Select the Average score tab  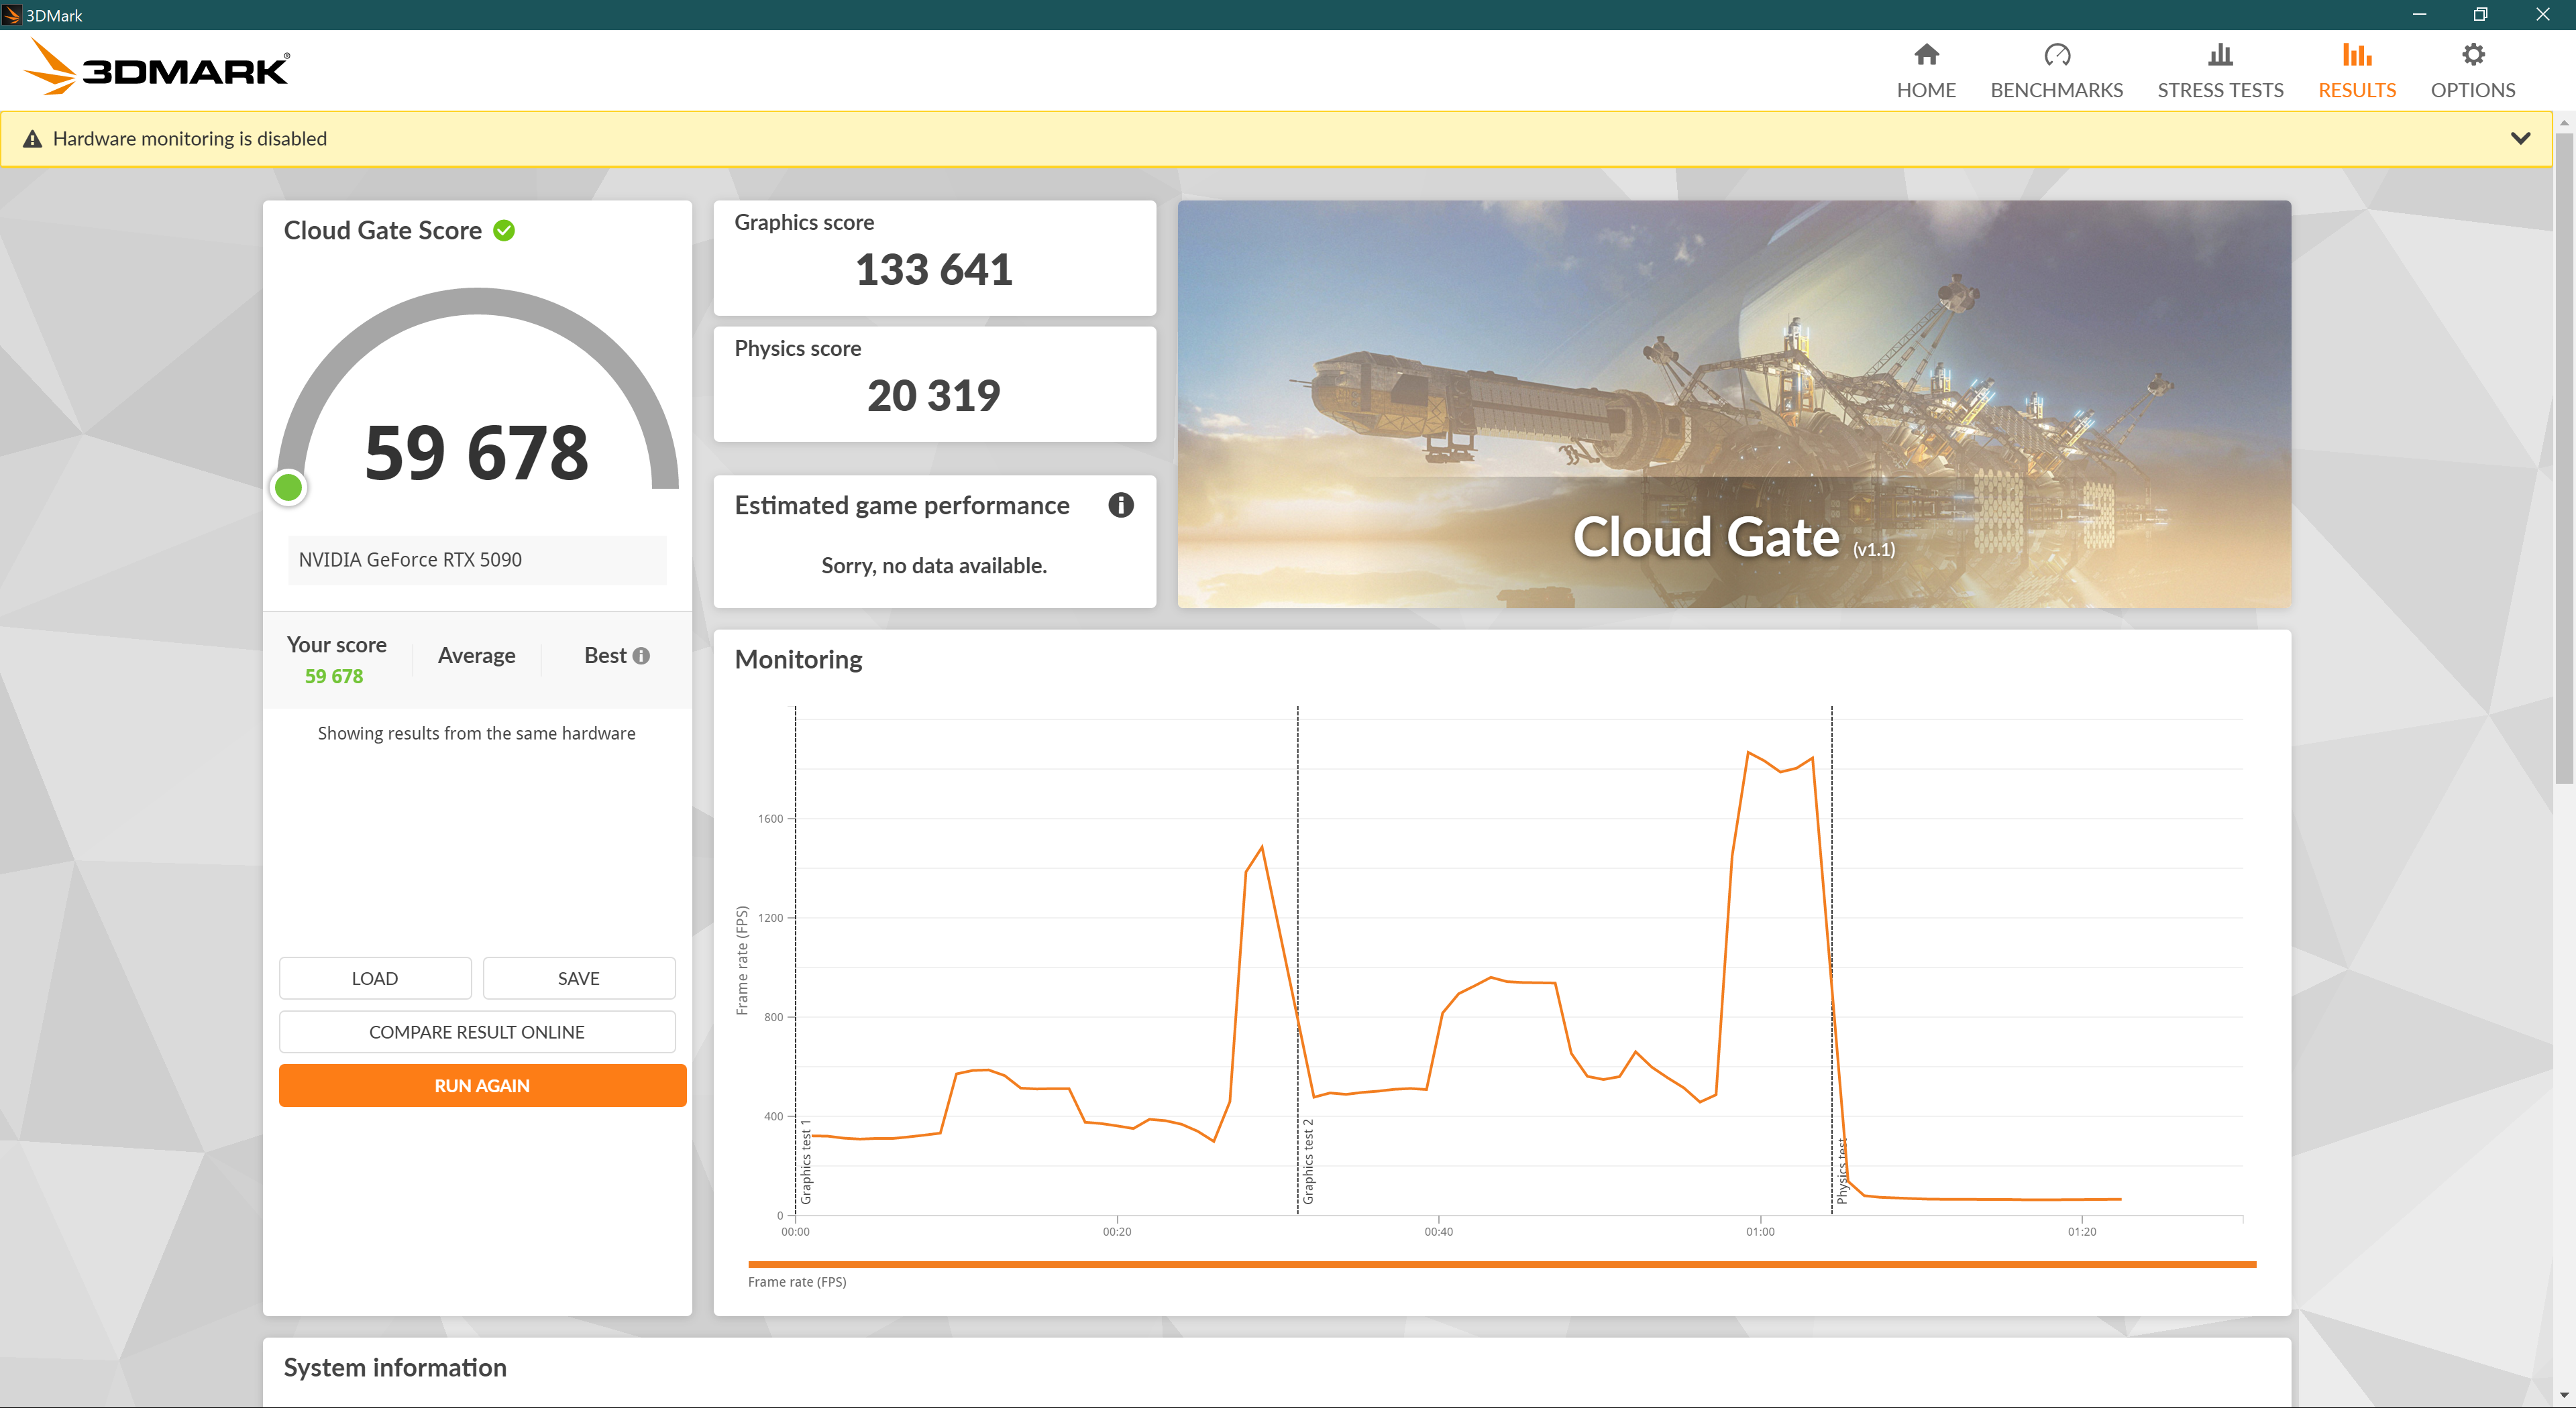pos(477,656)
